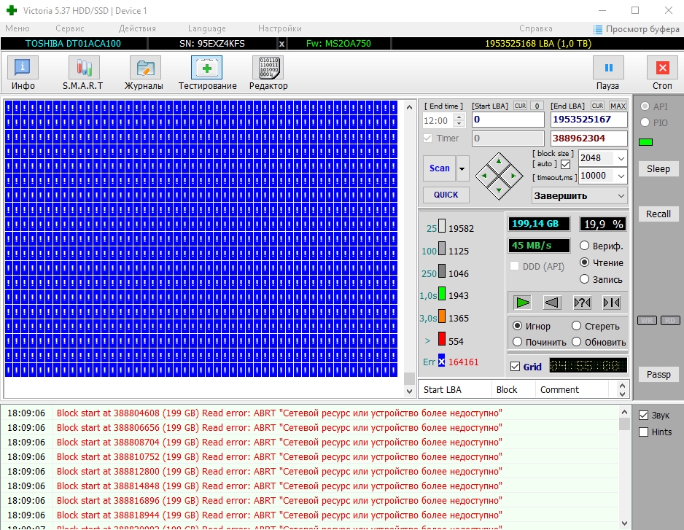Click the block table scroll arrows
684x530 pixels.
623,389
